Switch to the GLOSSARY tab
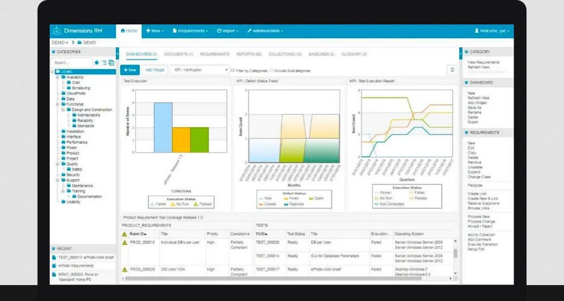 tap(354, 55)
